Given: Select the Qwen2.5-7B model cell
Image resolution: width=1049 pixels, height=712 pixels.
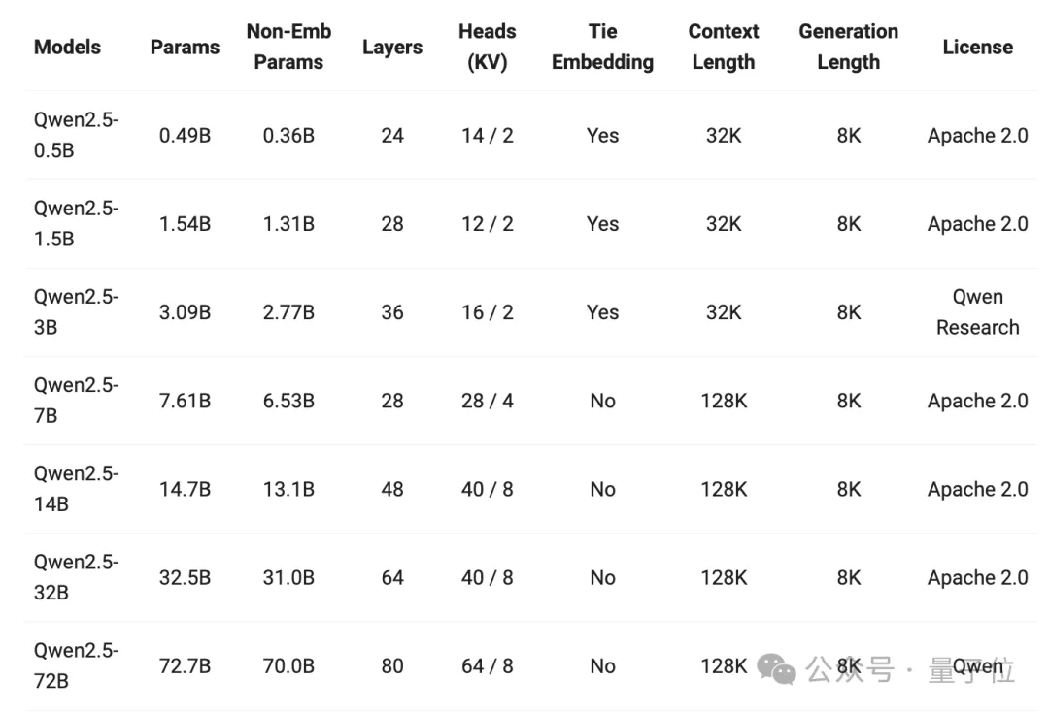Looking at the screenshot, I should tap(77, 400).
